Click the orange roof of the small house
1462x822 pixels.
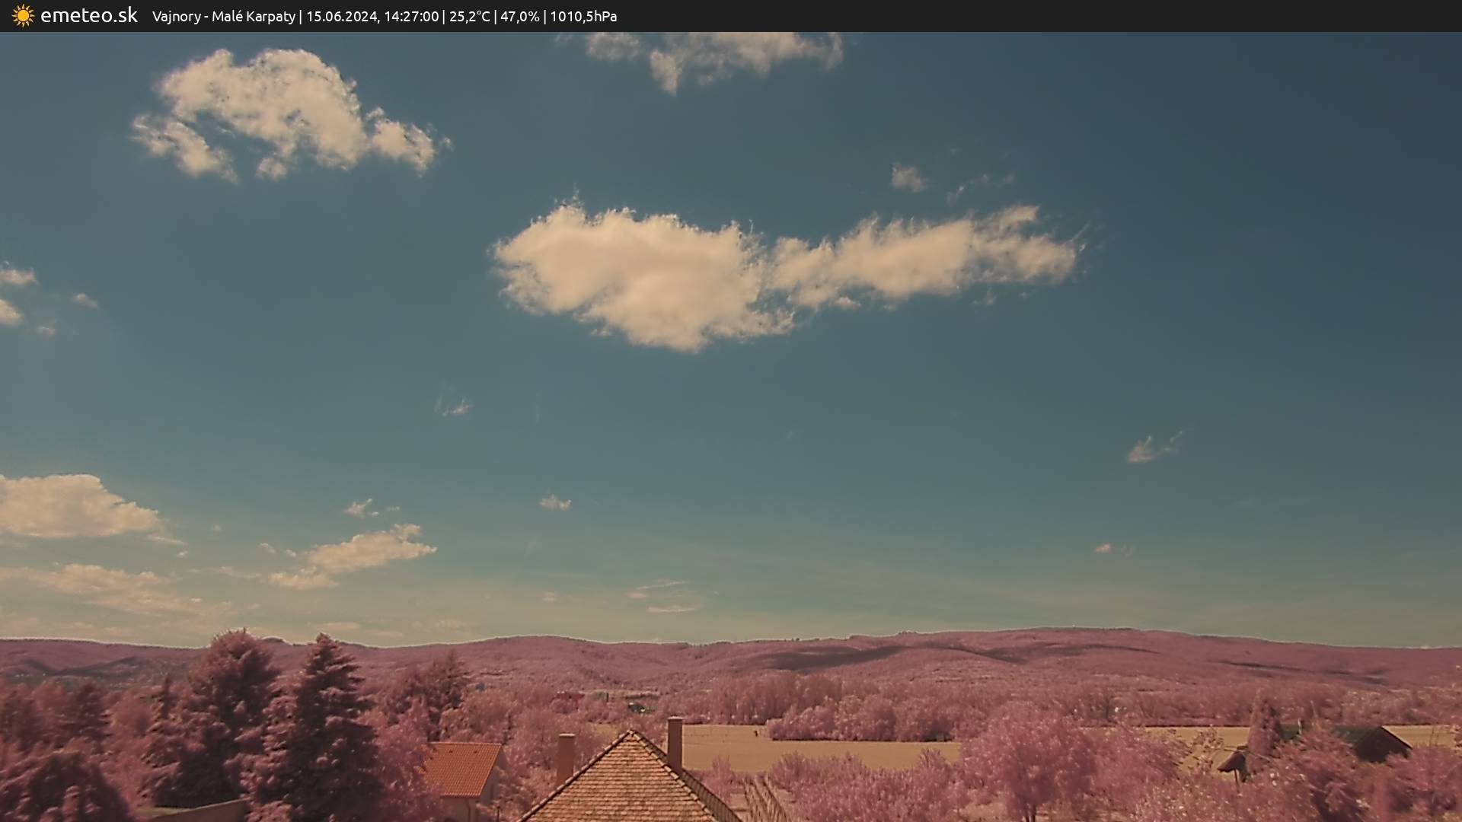click(461, 767)
